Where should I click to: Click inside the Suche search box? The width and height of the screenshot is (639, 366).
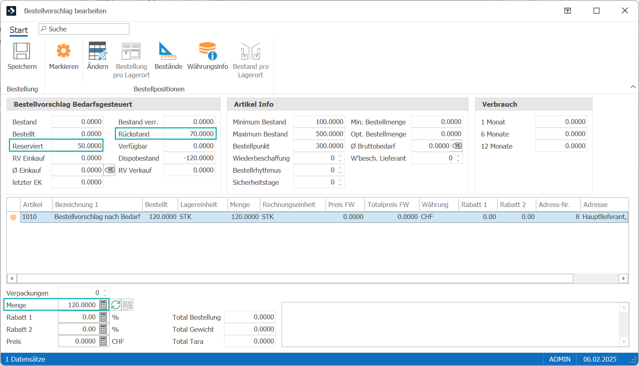tap(84, 29)
